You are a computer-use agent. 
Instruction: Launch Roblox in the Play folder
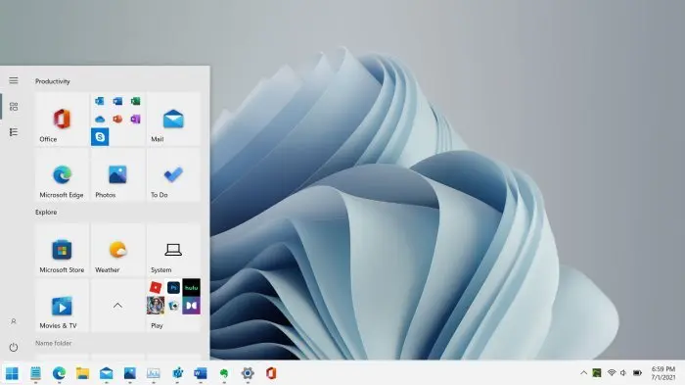coord(156,287)
